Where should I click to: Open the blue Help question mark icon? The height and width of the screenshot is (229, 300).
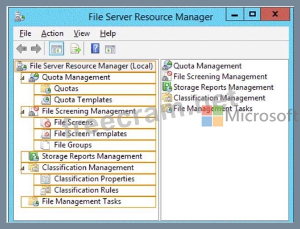point(95,49)
